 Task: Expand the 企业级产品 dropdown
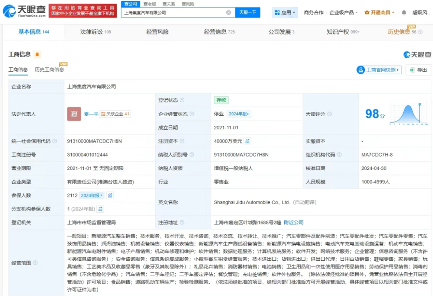click(x=343, y=12)
